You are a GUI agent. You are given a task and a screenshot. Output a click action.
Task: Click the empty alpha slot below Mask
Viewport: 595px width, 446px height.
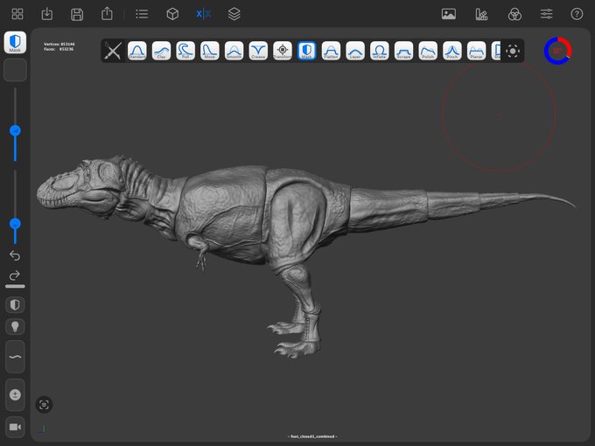[15, 70]
